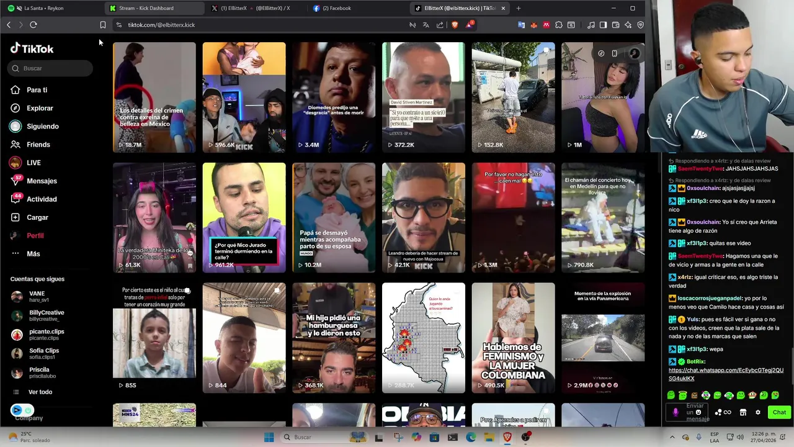Close the TikTok tab
794x447 pixels.
(503, 8)
